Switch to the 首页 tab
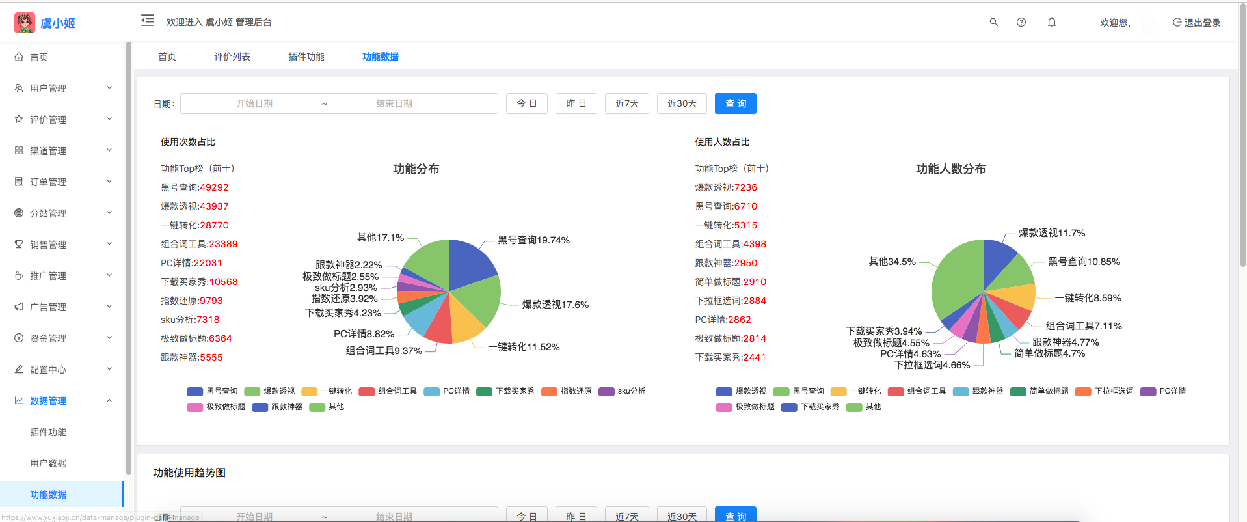This screenshot has width=1247, height=522. coord(167,57)
